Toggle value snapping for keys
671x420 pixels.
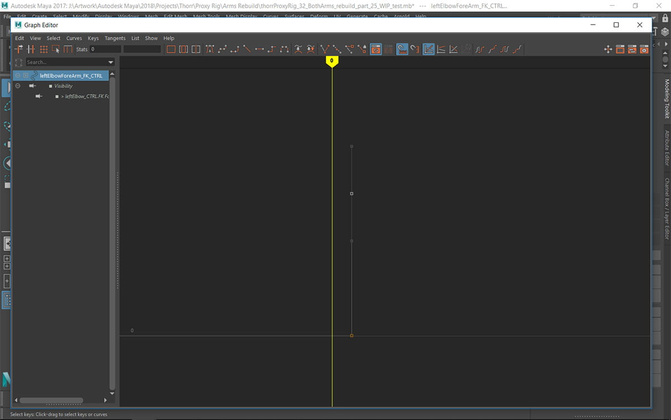click(414, 49)
